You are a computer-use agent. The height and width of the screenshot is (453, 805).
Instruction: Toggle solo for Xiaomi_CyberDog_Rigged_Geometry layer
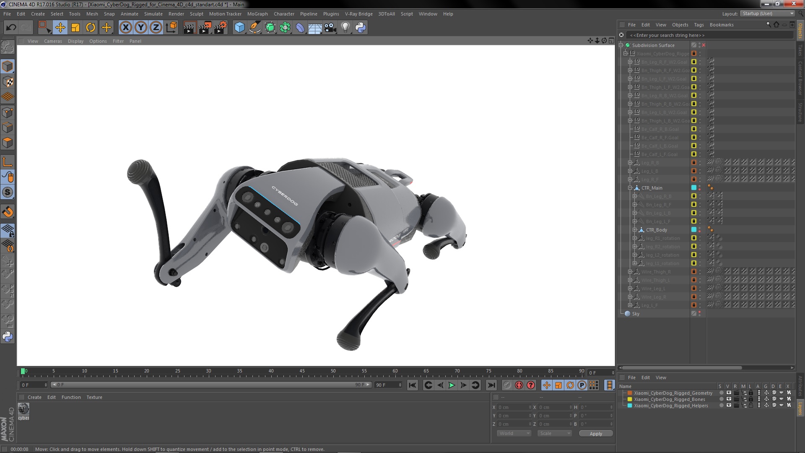721,393
